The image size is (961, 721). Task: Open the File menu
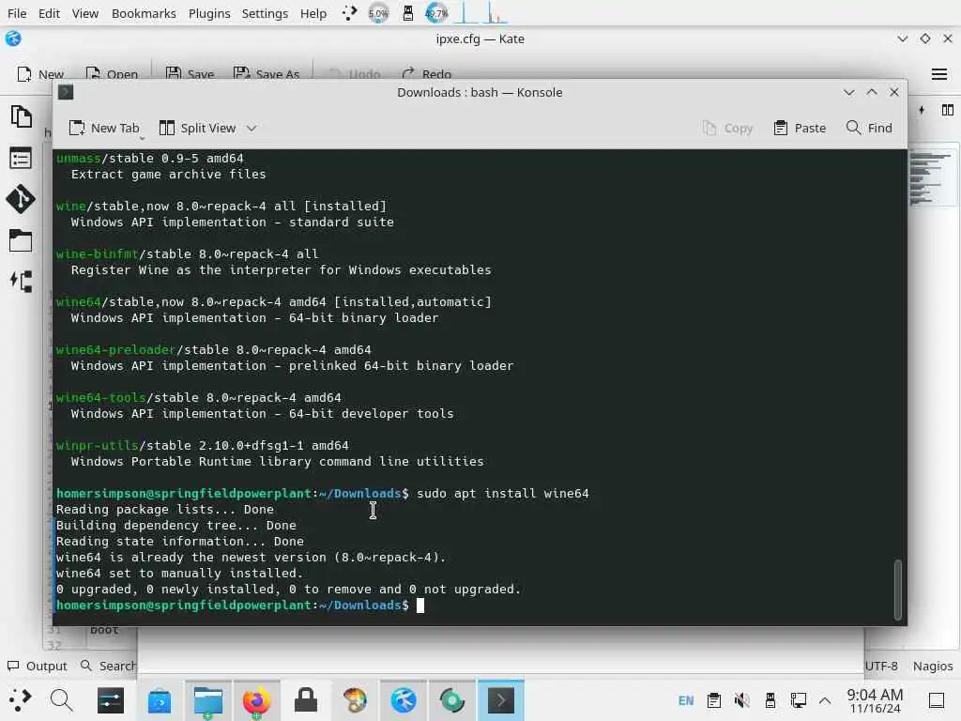[17, 13]
